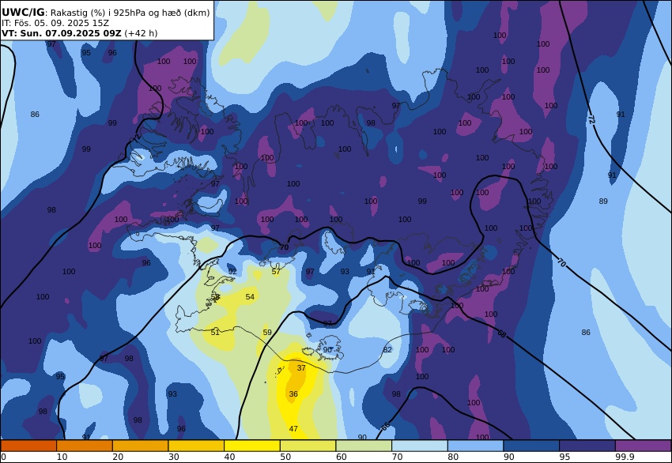672x463 pixels.
Task: Click the light green 60–70 legend segment
Action: [364, 446]
